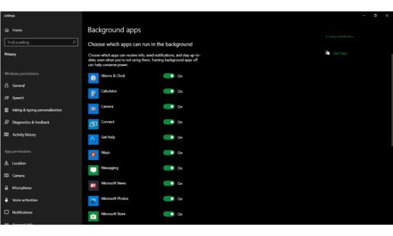Switch off Microsoft Photos background toggle
This screenshot has height=236, width=393.
pos(169,199)
